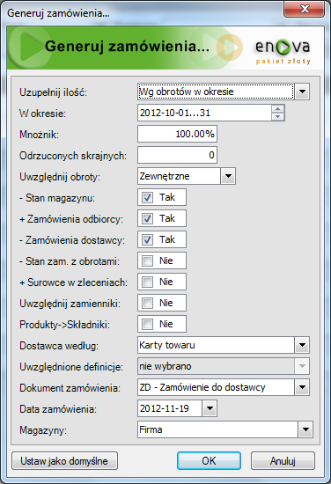
Task: Click the Odrzuconych skrajnych value field
Action: click(x=177, y=155)
